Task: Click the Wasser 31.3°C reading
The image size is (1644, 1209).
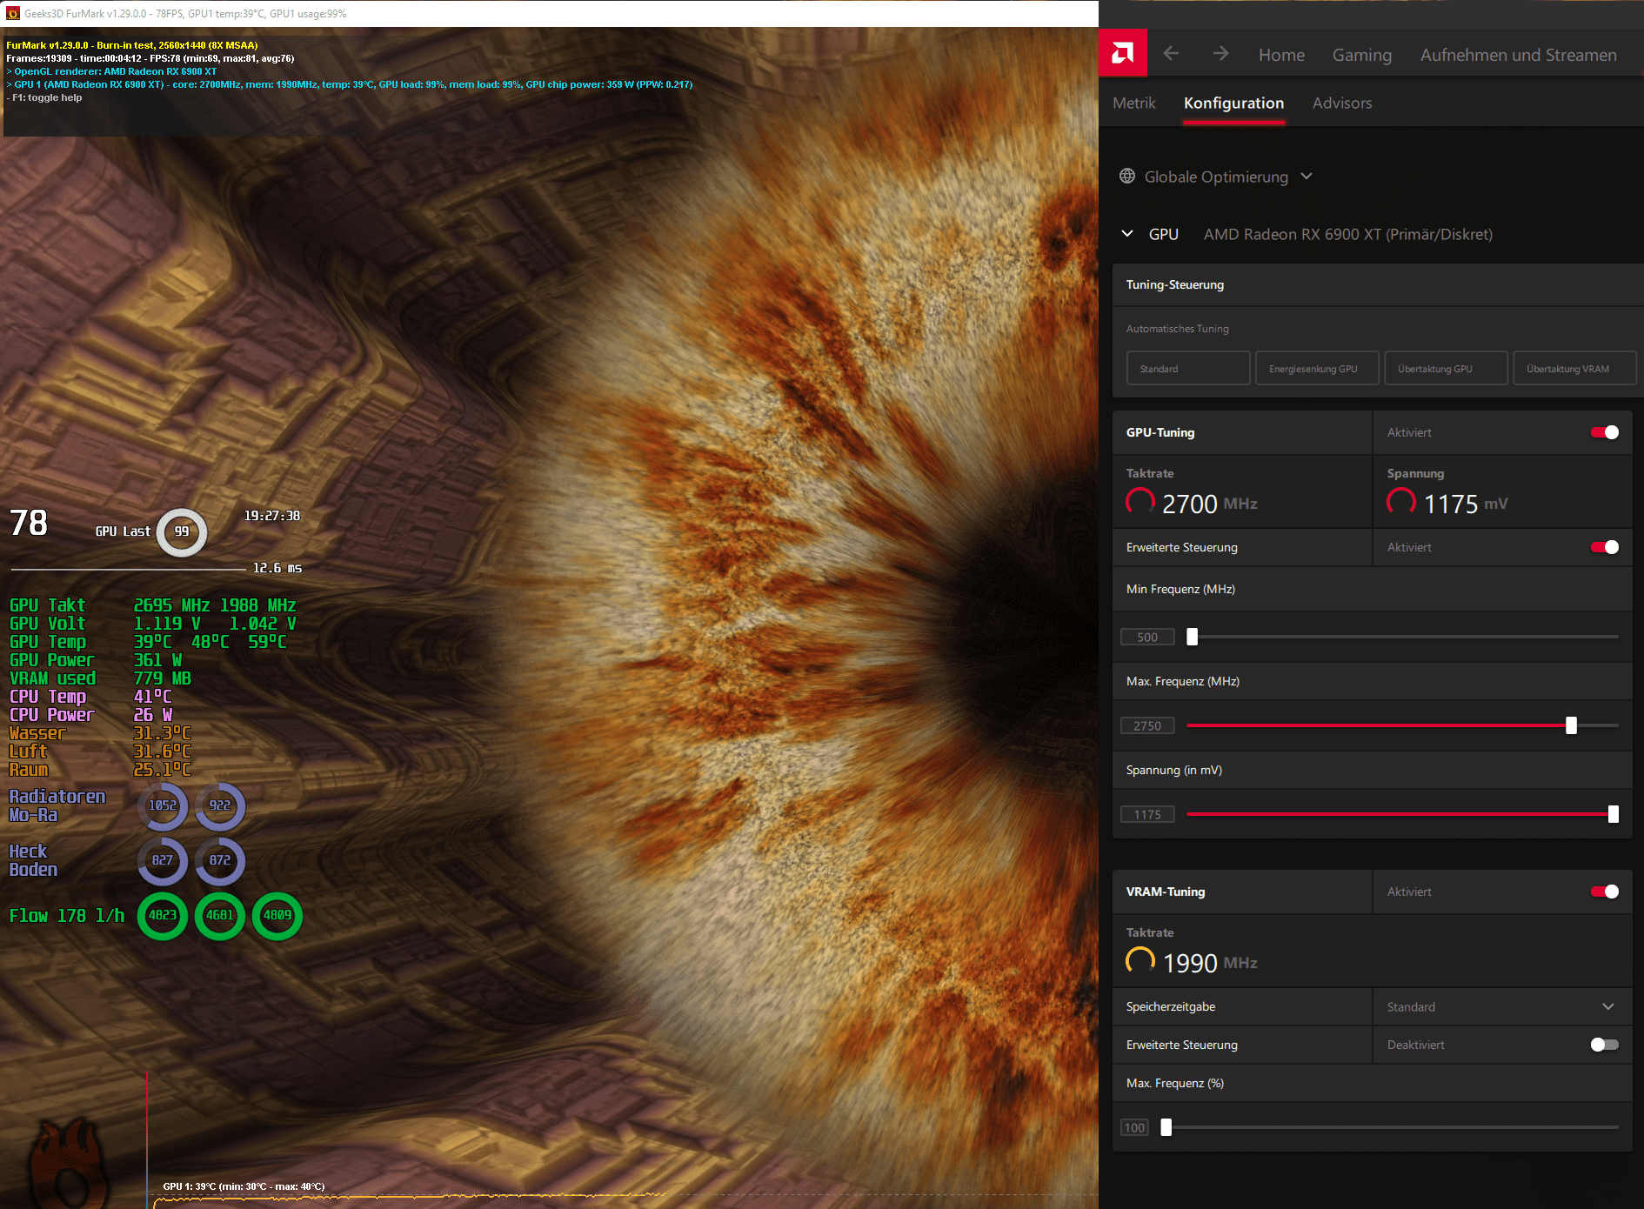Action: click(x=100, y=733)
